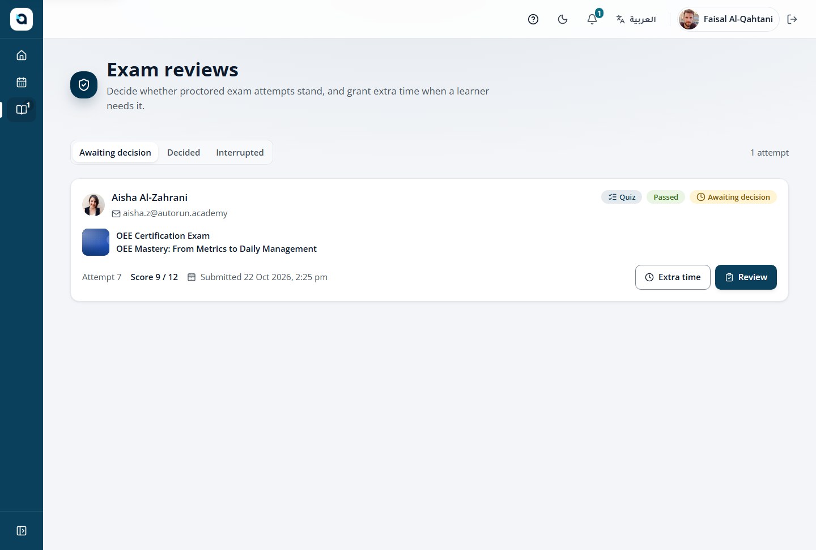Click Submitted 22 Oct 2026, 2:25 pm
Screen dimensions: 816x550
[x=264, y=277]
